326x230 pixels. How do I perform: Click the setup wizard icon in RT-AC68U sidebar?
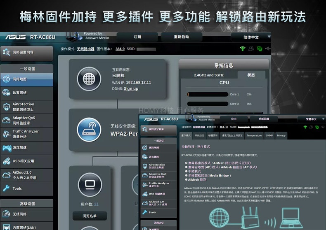click(145, 130)
